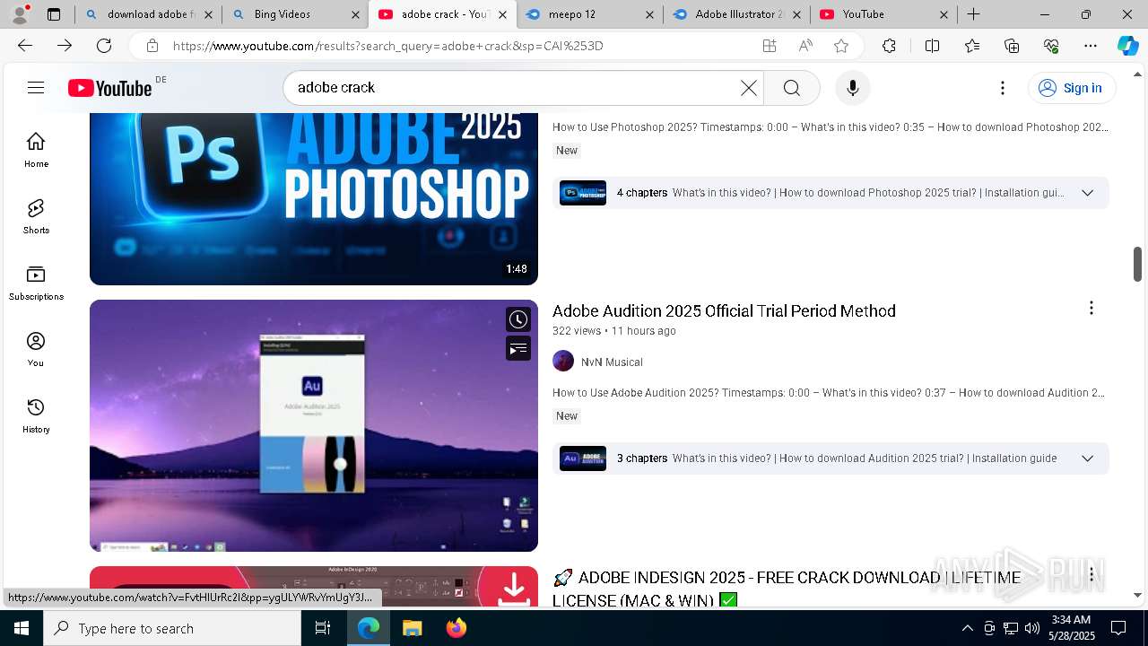This screenshot has width=1148, height=646.
Task: Open Home in the sidebar
Action: tap(36, 150)
